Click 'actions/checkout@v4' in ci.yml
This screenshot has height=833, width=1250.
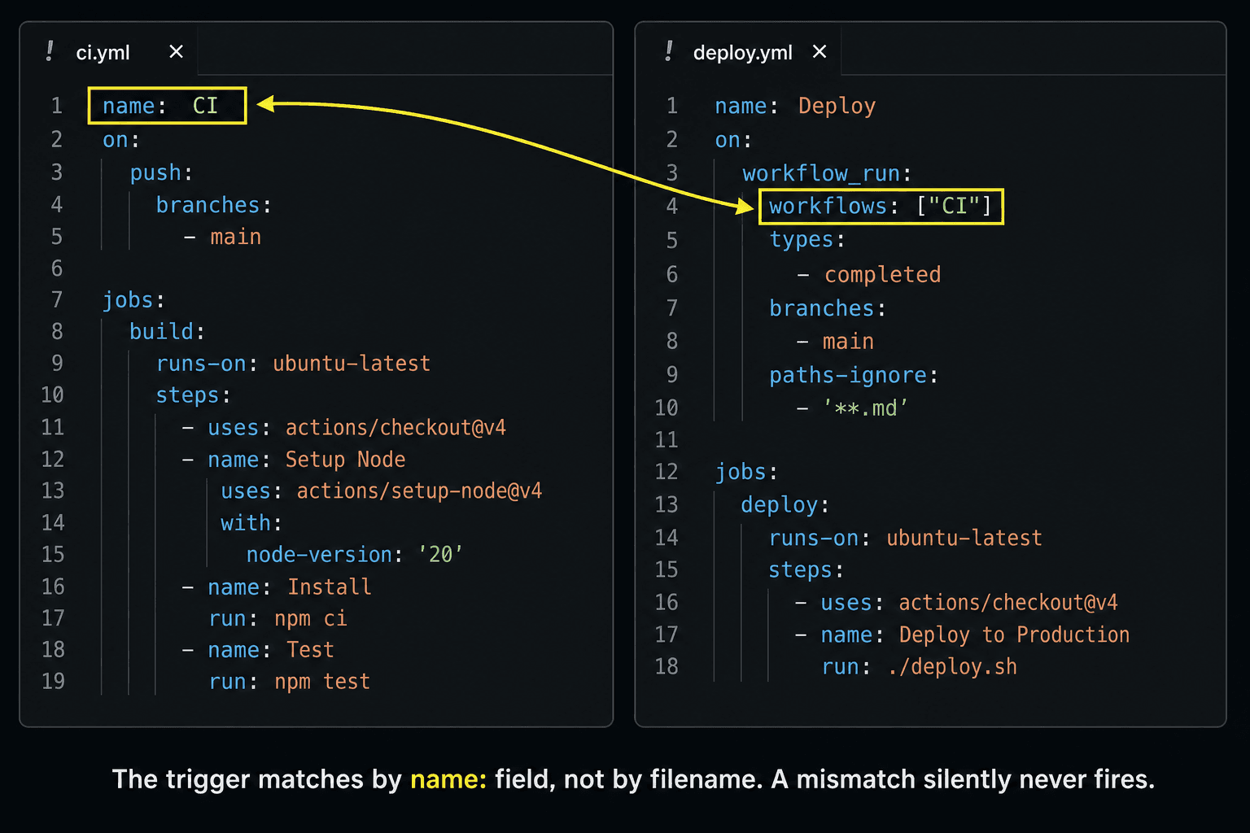[396, 427]
